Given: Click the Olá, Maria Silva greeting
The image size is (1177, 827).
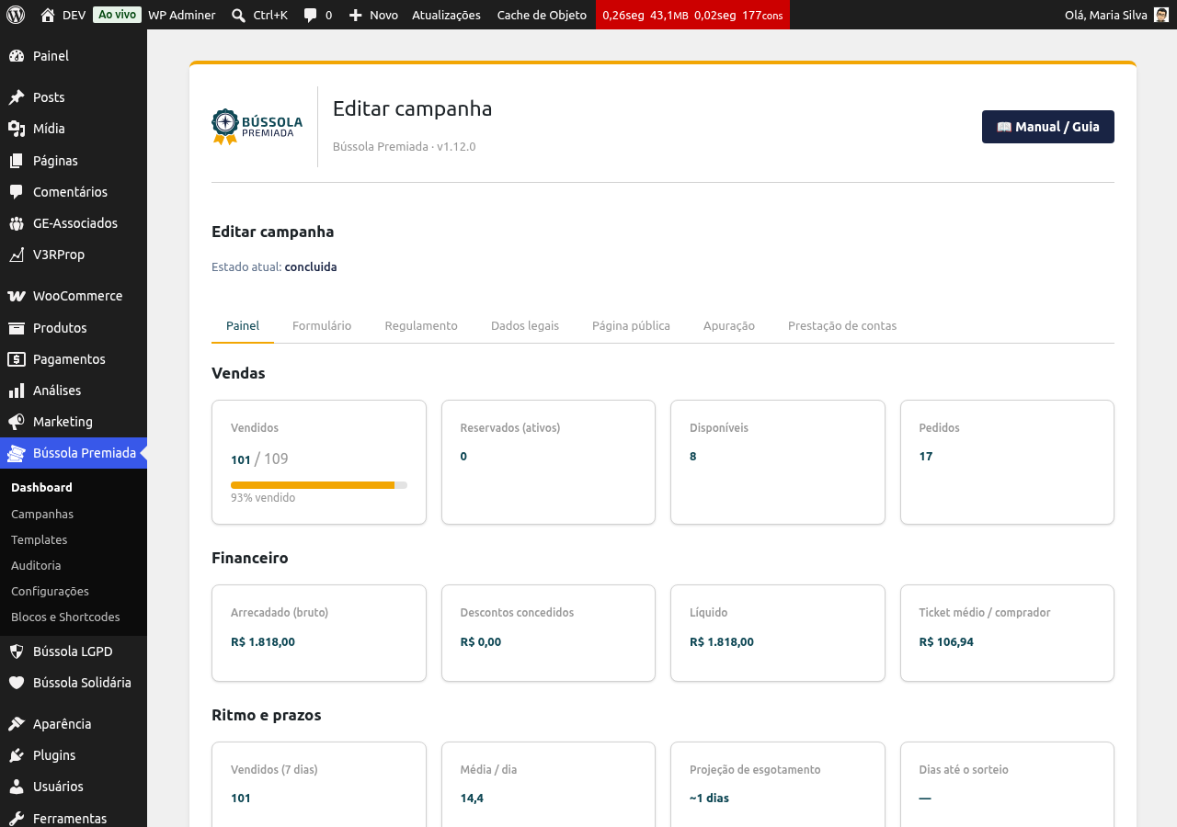Looking at the screenshot, I should [x=1106, y=15].
